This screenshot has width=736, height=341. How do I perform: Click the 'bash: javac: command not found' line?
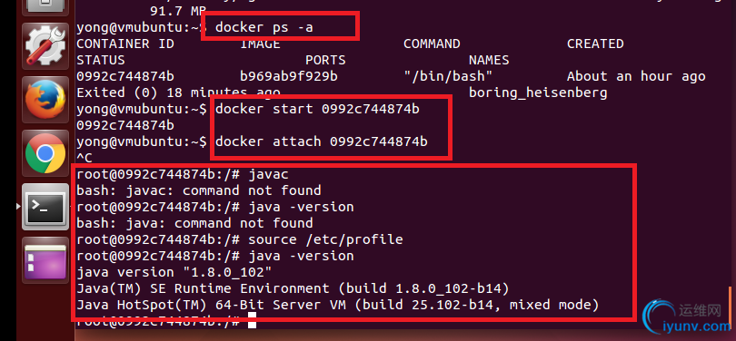199,190
